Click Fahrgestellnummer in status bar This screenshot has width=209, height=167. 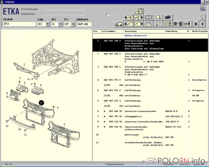point(114,164)
